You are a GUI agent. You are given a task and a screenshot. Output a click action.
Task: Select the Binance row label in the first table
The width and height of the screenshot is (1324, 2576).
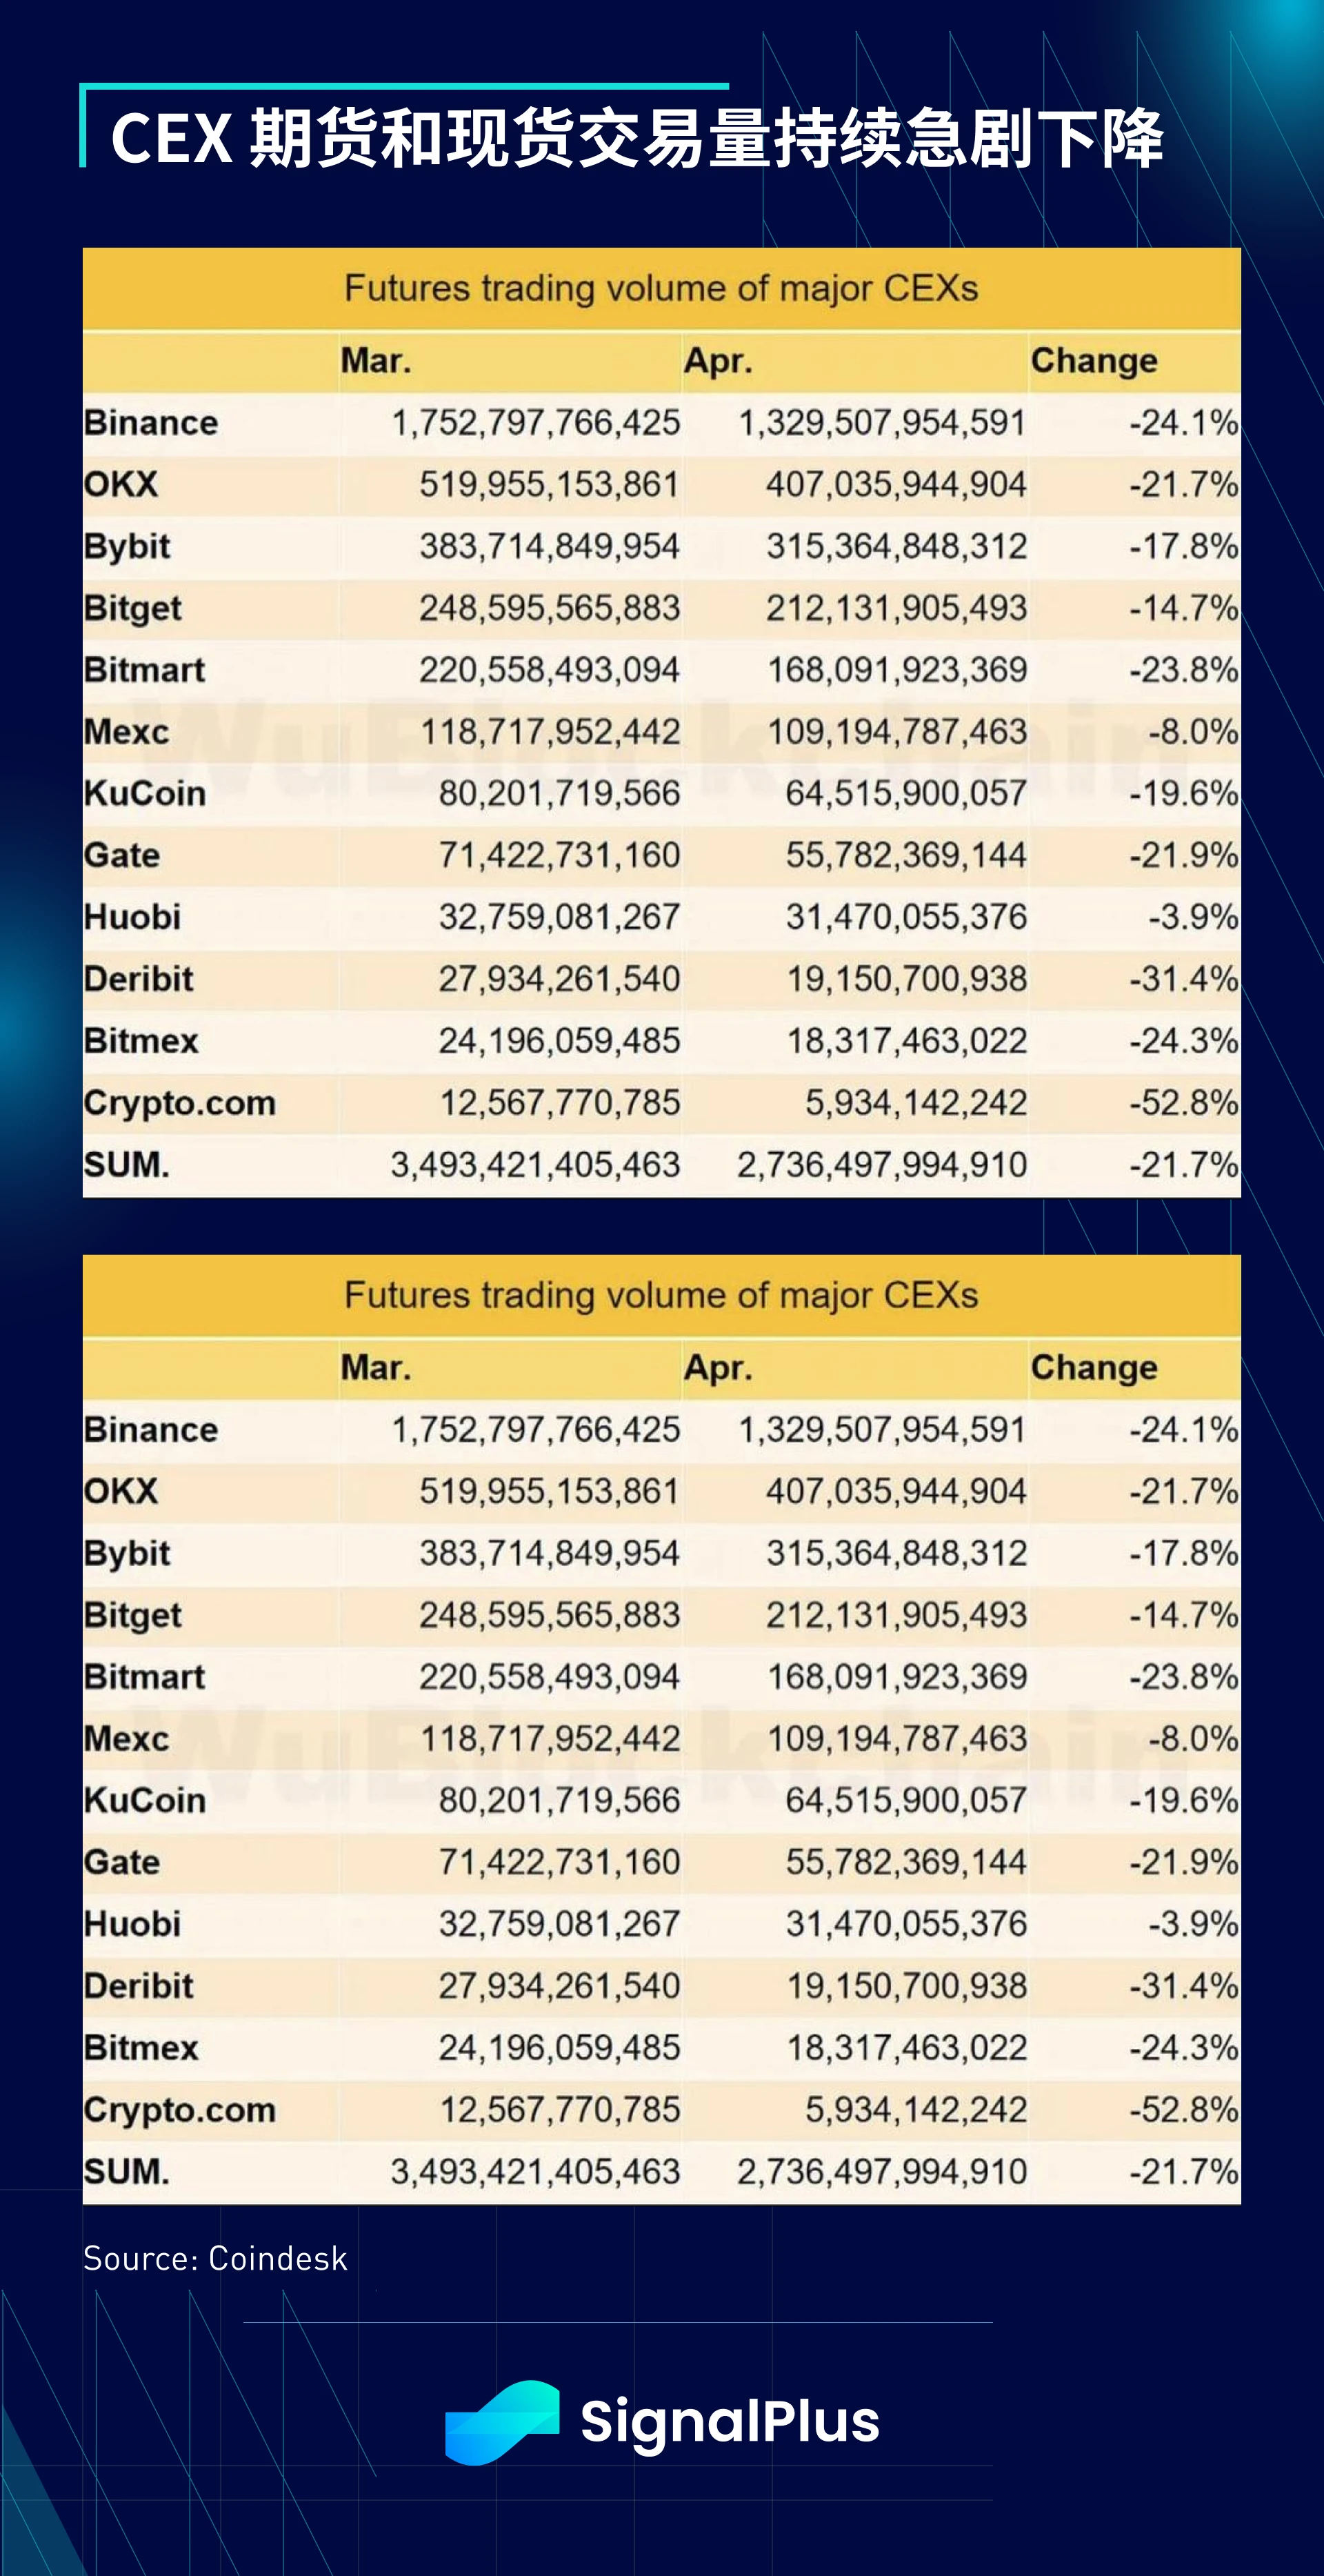click(x=151, y=422)
